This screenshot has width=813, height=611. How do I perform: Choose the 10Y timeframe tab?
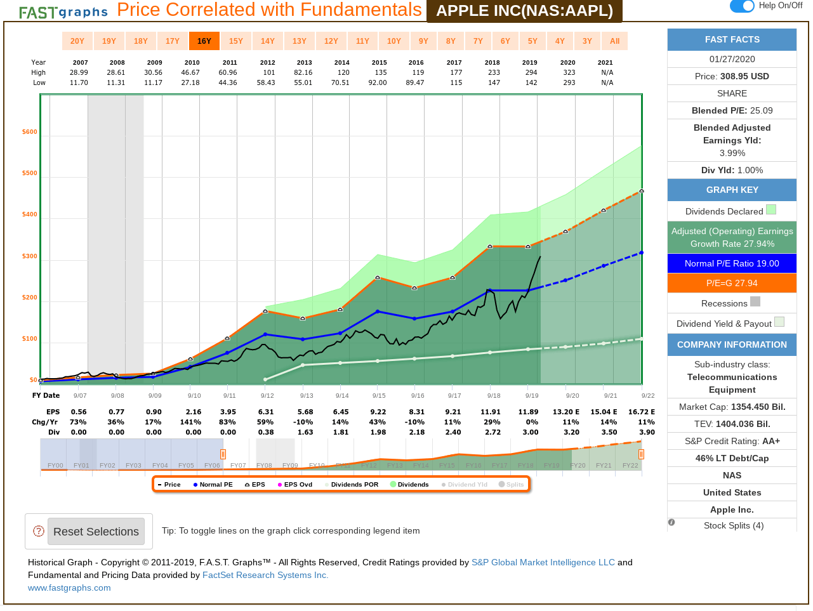click(x=394, y=41)
